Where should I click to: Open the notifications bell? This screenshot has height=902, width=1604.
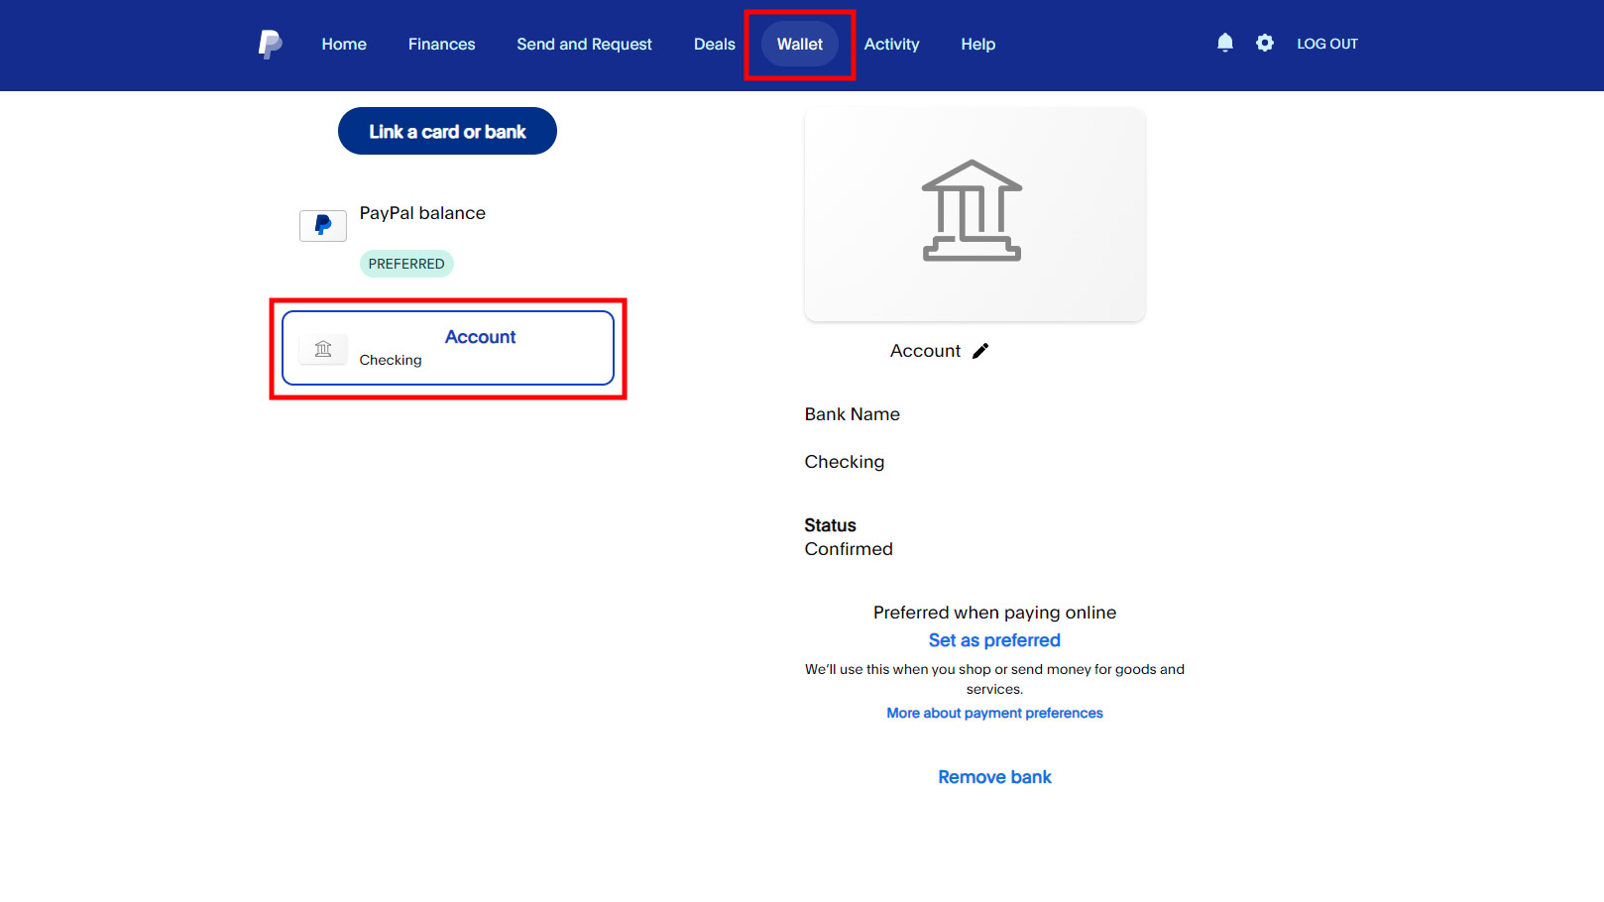pyautogui.click(x=1225, y=43)
